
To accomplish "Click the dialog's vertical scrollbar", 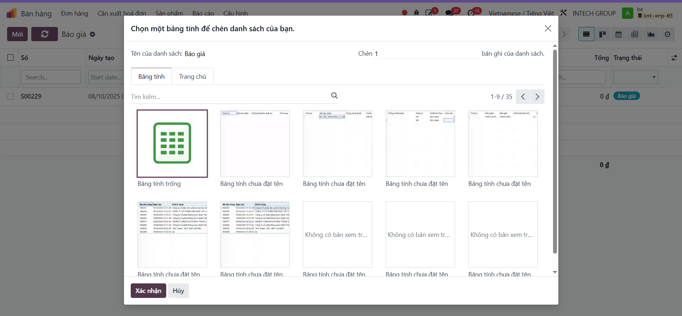I will 555,151.
